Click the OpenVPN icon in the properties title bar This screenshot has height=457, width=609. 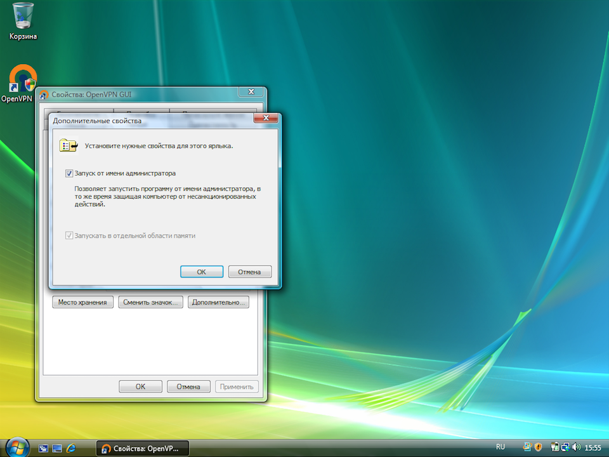click(x=44, y=95)
